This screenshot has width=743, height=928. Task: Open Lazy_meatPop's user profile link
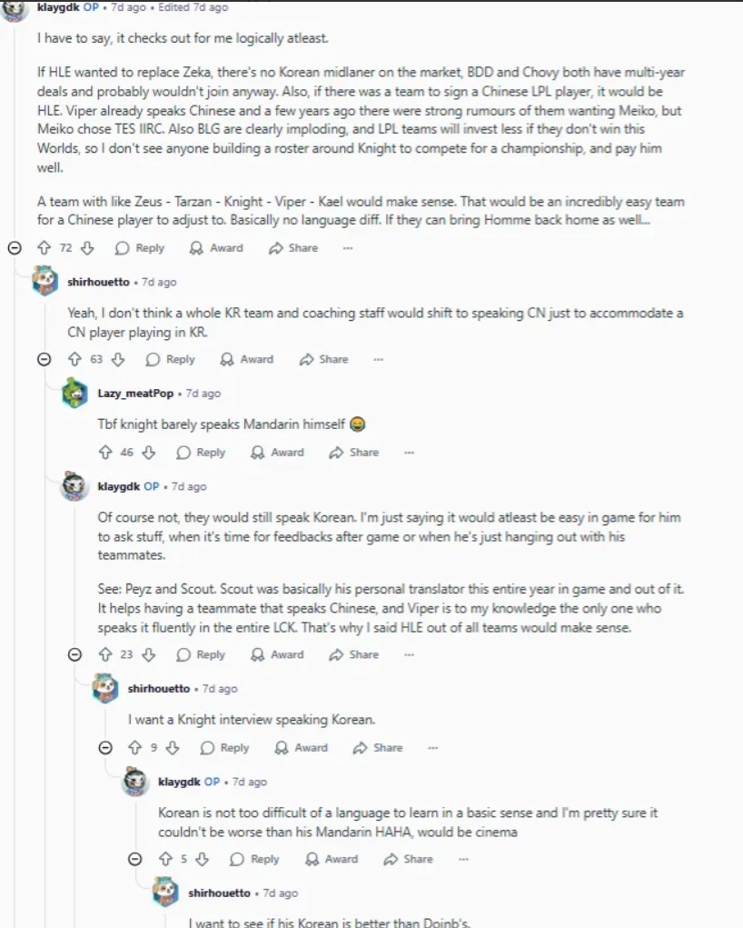click(137, 394)
